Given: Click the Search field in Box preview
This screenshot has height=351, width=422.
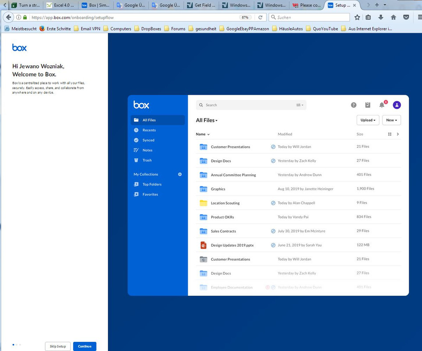Looking at the screenshot, I should click(251, 105).
